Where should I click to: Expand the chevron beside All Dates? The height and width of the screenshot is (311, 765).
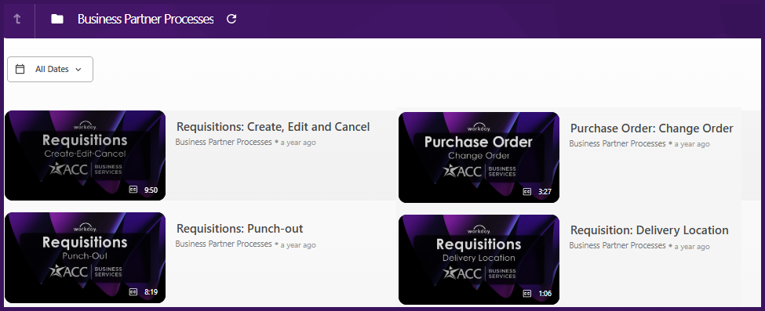[x=78, y=70]
